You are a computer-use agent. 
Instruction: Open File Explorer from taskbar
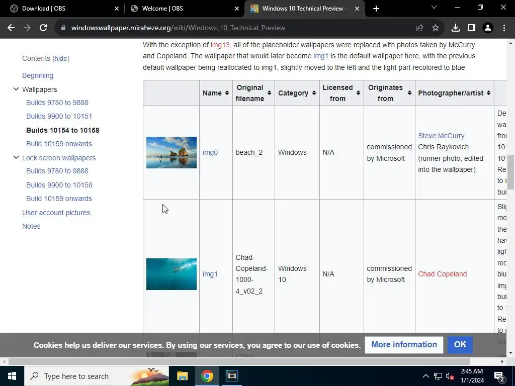pyautogui.click(x=182, y=376)
